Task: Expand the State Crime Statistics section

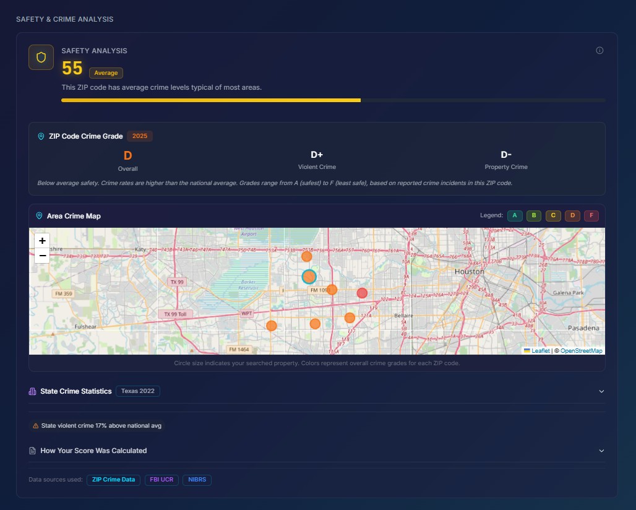Action: point(601,391)
